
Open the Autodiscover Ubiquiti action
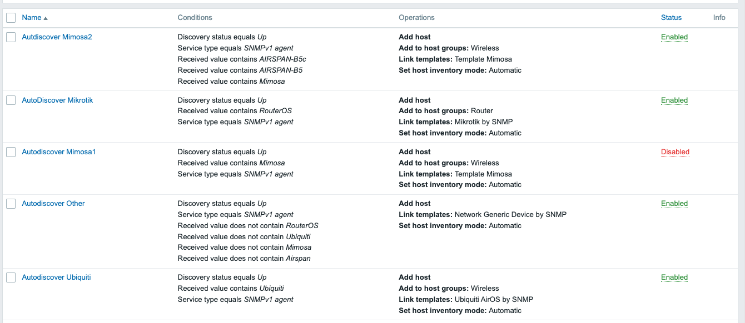[56, 277]
